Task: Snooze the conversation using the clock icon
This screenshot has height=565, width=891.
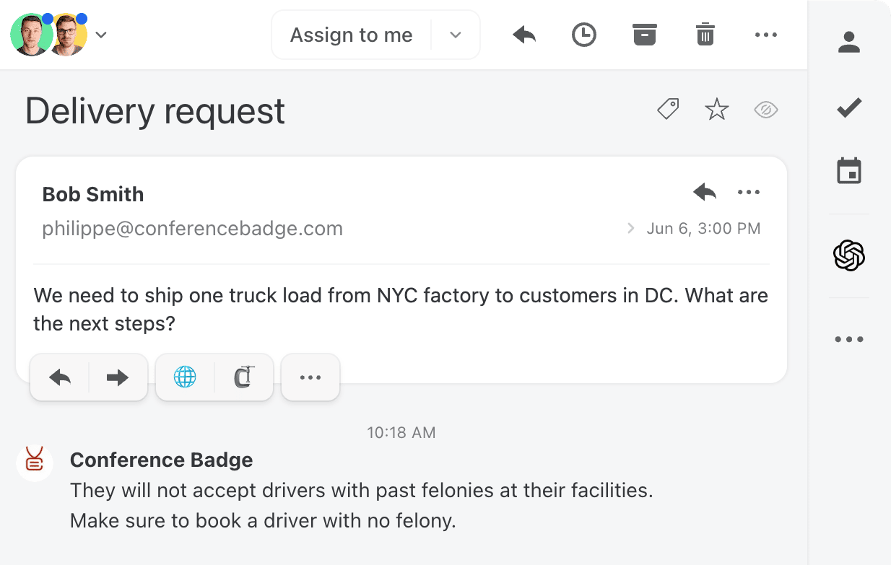Action: click(x=583, y=34)
